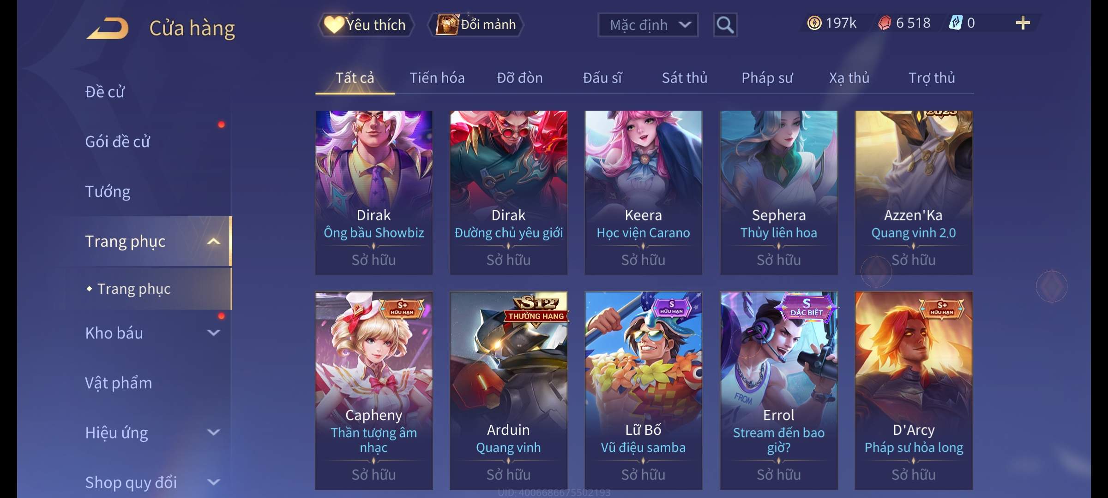1108x498 pixels.
Task: Open the Tướng sidebar entry
Action: click(108, 191)
